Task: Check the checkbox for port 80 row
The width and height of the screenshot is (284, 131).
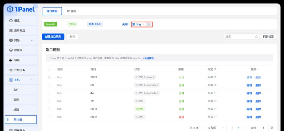Action: [x=49, y=85]
